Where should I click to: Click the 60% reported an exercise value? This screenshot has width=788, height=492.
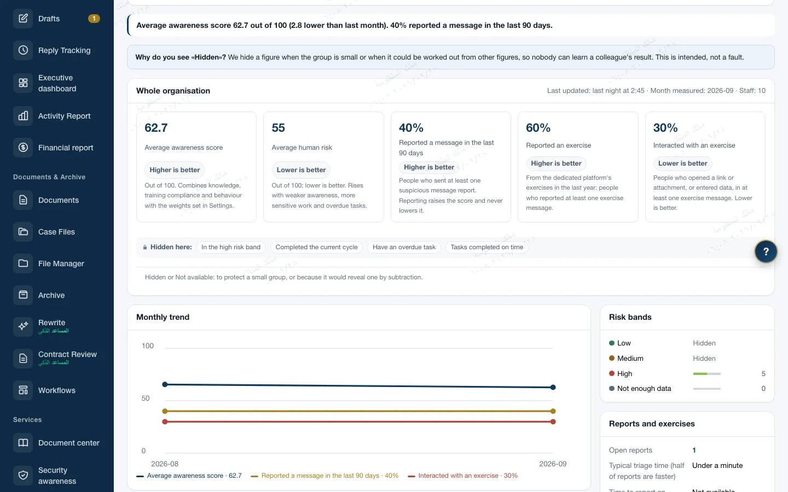click(x=538, y=128)
